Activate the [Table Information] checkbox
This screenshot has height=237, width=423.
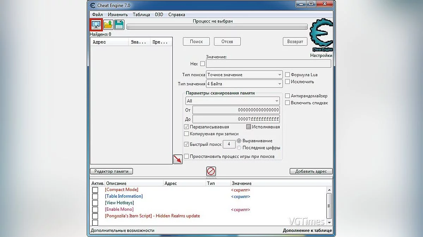click(95, 196)
